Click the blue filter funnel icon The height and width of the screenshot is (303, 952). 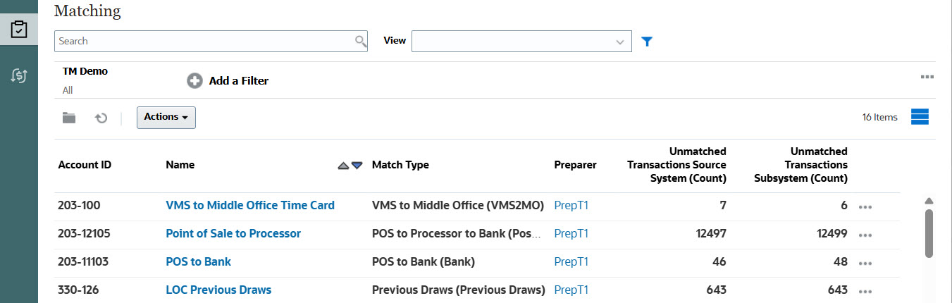[x=648, y=42]
